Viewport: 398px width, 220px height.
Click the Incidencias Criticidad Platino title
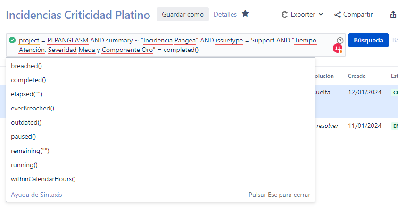[78, 15]
